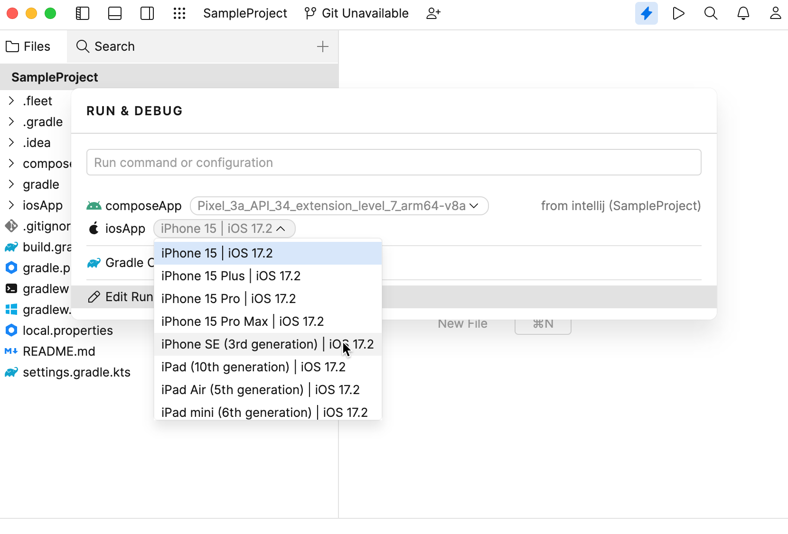This screenshot has height=534, width=788.
Task: Click the settings.gradle.kts file icon
Action: coord(11,372)
